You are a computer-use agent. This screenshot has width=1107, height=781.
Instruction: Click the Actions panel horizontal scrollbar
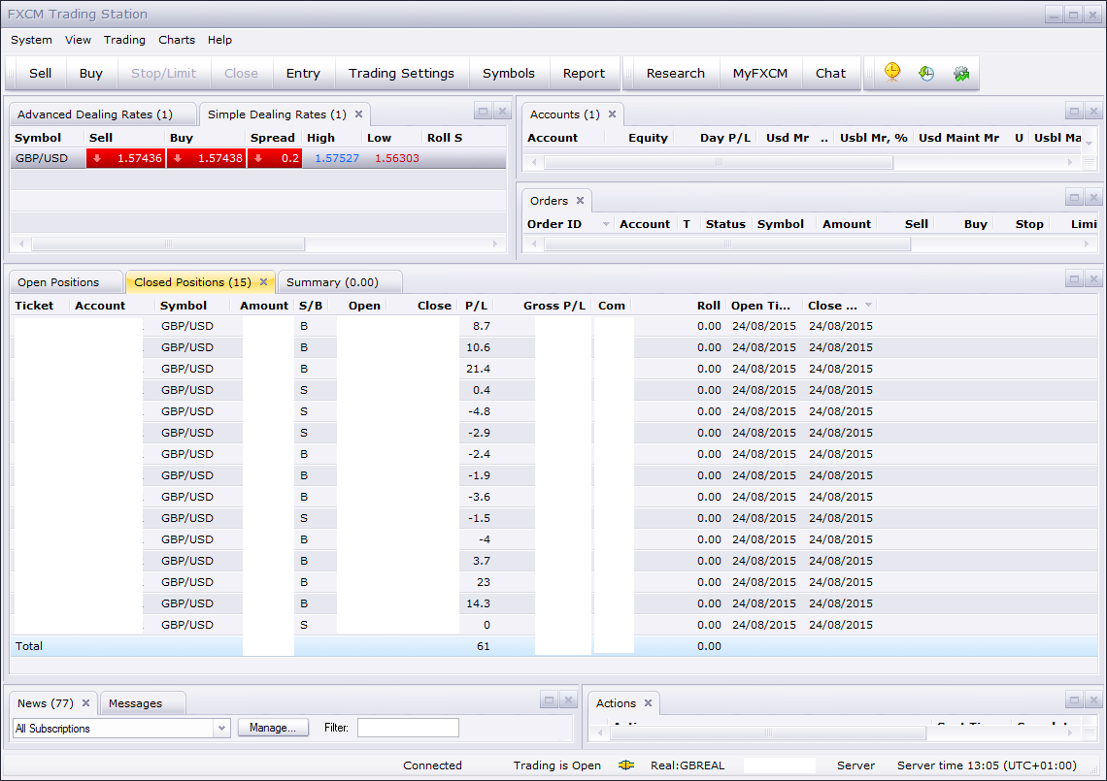tap(768, 733)
